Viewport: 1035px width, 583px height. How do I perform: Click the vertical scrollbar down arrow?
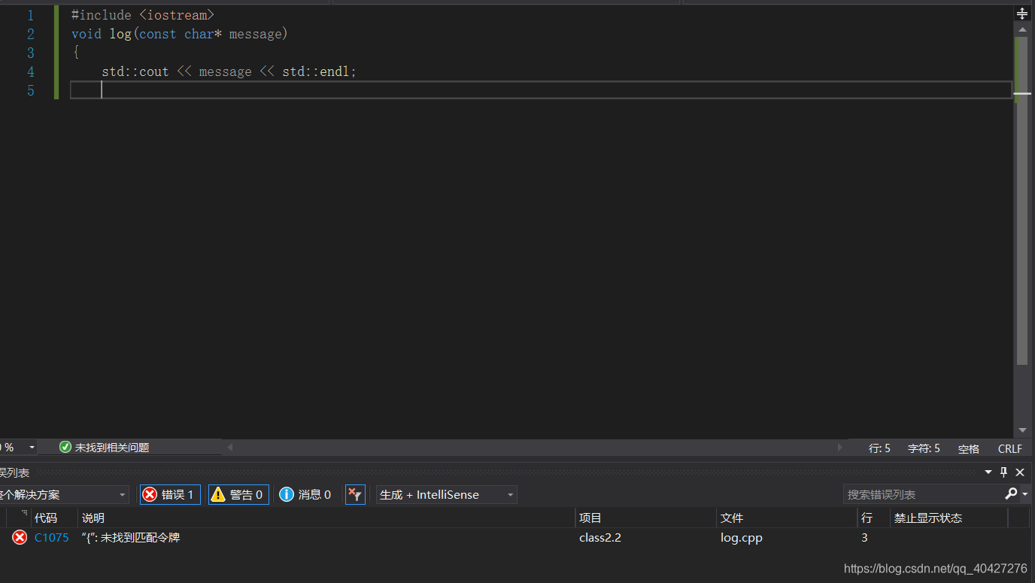tap(1022, 430)
